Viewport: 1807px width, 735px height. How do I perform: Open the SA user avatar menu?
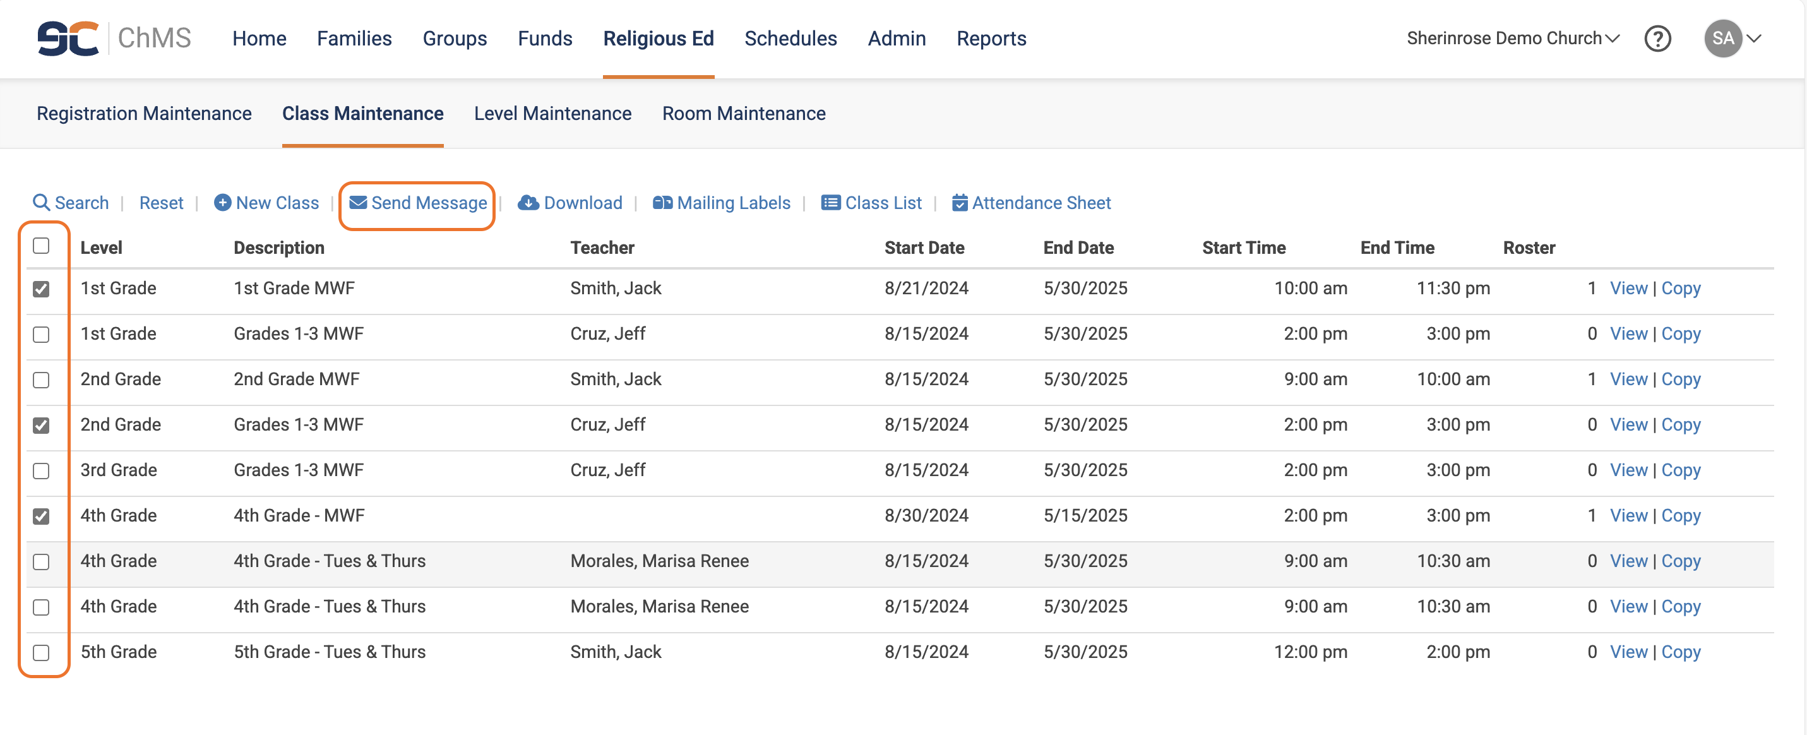(1724, 39)
